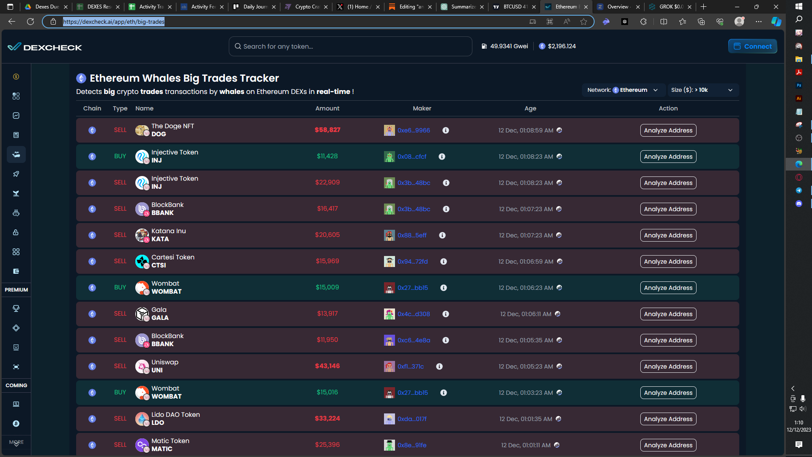The width and height of the screenshot is (812, 457).
Task: Click the info icon beside Uniswap maker address
Action: point(439,366)
